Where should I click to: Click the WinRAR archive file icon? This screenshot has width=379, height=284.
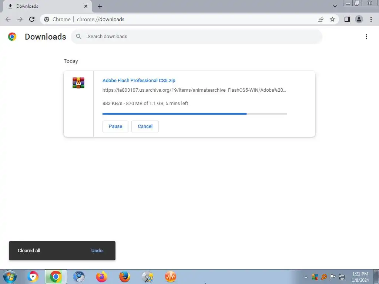pyautogui.click(x=78, y=82)
